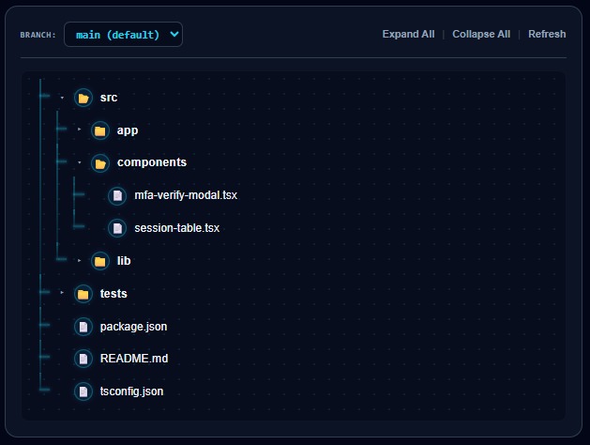Collapse the components folder arrow
This screenshot has height=445, width=590.
point(80,162)
